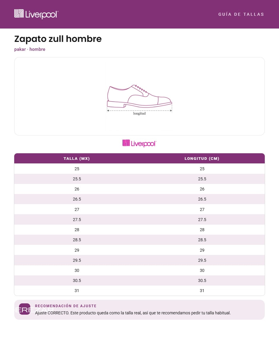Click the pakar · hombre brand link
This screenshot has height=361, width=279.
pyautogui.click(x=30, y=49)
